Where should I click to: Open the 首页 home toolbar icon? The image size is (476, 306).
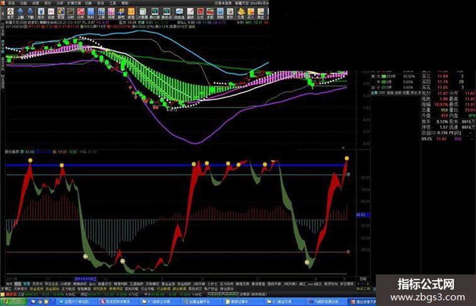coord(10,13)
